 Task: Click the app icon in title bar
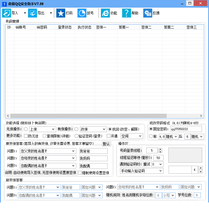pyautogui.click(x=5, y=4)
